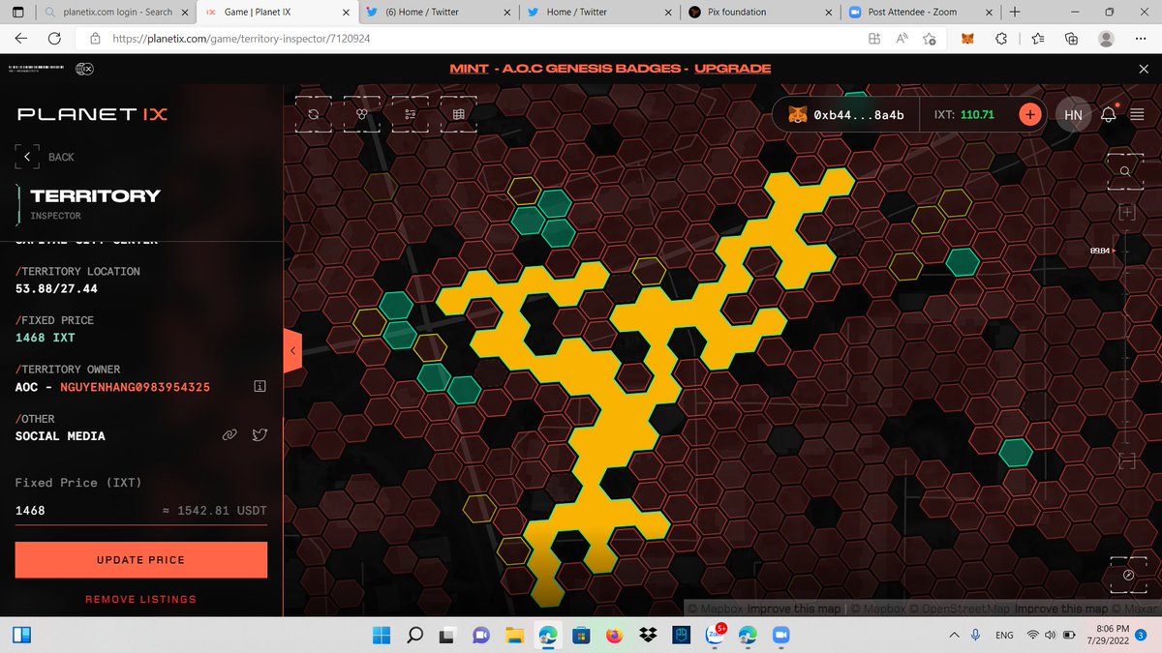Click the UPDATE PRICE button
Screen dimensions: 1162x653
coord(141,560)
